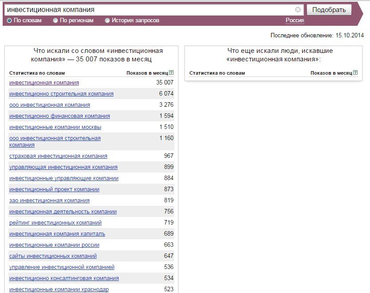Open 'ооо инвестиционная компания' link

pos(50,105)
